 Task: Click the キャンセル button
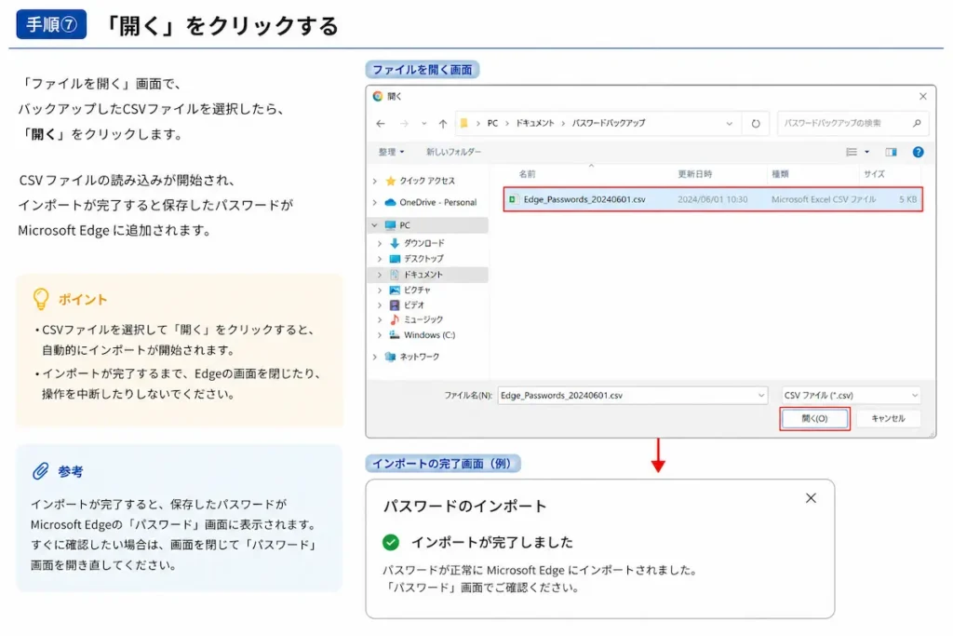point(888,418)
